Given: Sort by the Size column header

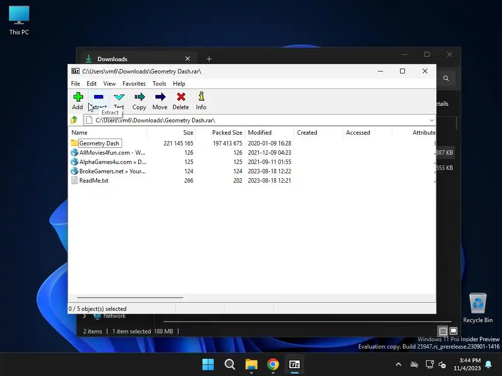Looking at the screenshot, I should [x=172, y=132].
